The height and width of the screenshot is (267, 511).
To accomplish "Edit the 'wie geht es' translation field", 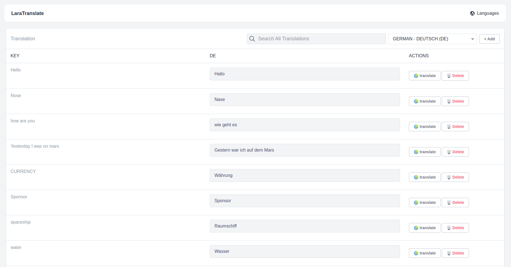I will click(x=305, y=125).
